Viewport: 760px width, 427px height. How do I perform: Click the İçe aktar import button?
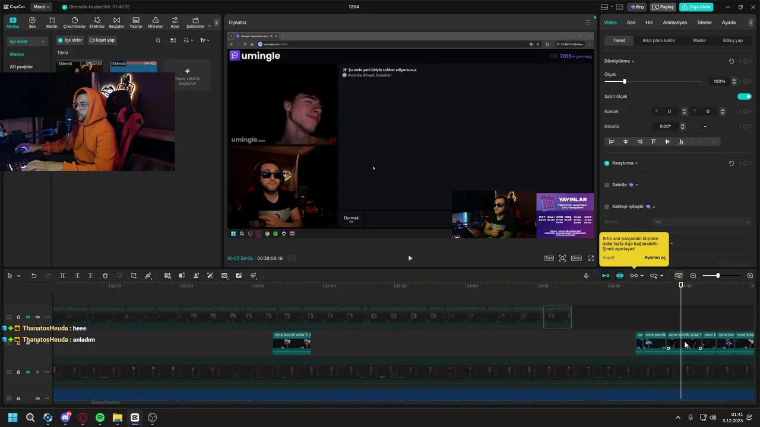click(x=70, y=40)
